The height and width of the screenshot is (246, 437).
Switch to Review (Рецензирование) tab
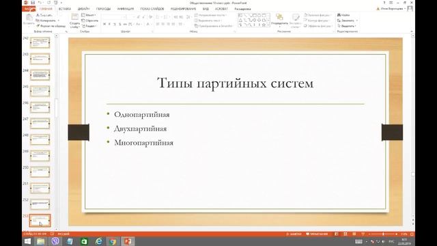[x=183, y=9]
